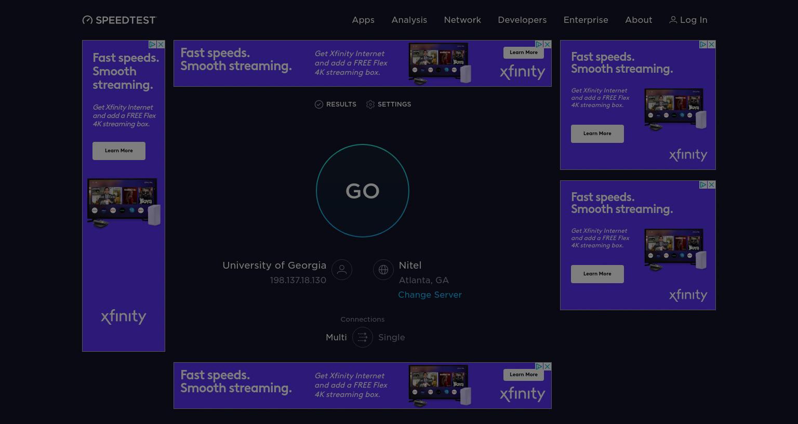Screen dimensions: 798x424
Task: Click Learn More in upper right ad
Action: 597,134
